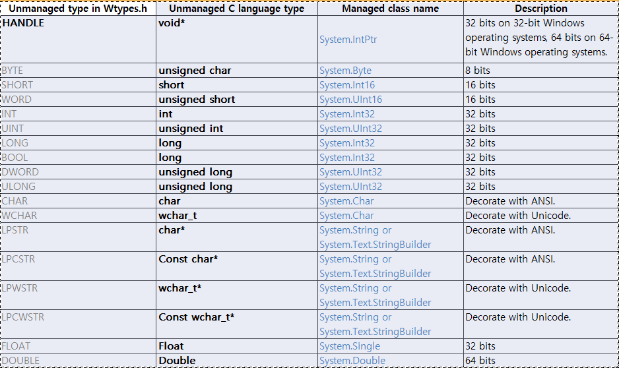This screenshot has width=619, height=368.
Task: Click "Decorate with ANSI." in the CHAR row
Action: pos(541,201)
